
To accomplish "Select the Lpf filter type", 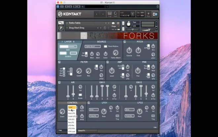I will 64,69.
